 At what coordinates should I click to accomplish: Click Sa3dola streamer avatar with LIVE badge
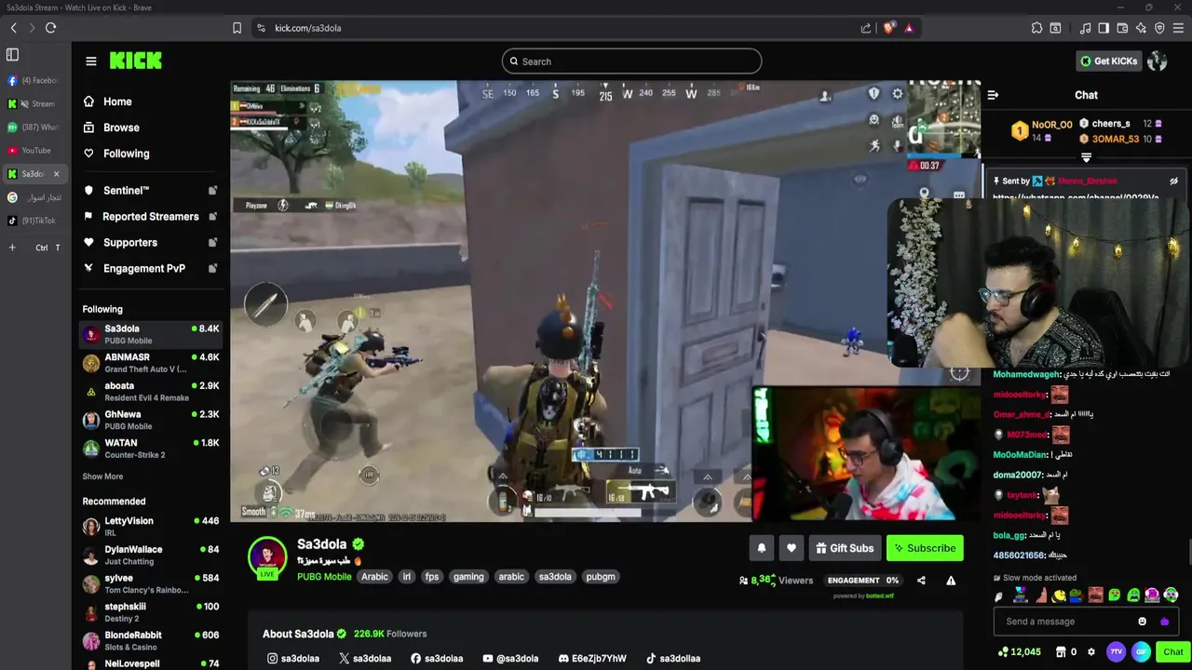pos(267,557)
